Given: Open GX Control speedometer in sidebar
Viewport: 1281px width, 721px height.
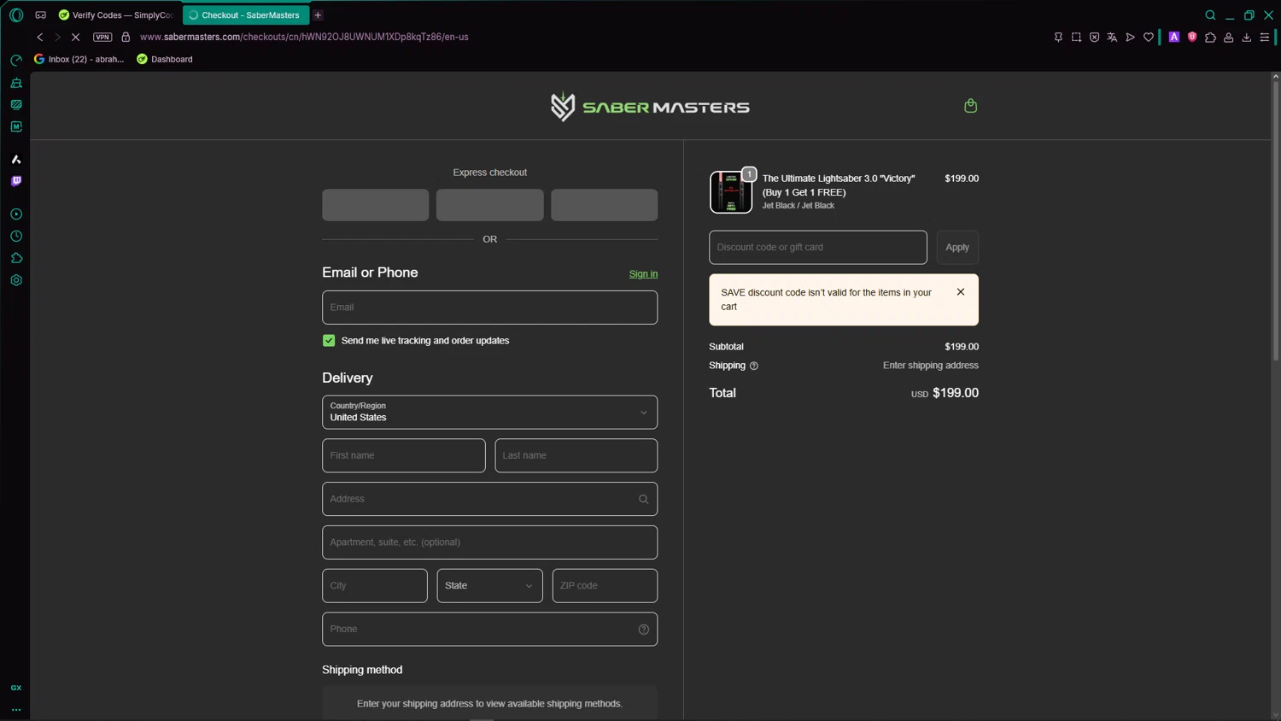Looking at the screenshot, I should pos(16,61).
